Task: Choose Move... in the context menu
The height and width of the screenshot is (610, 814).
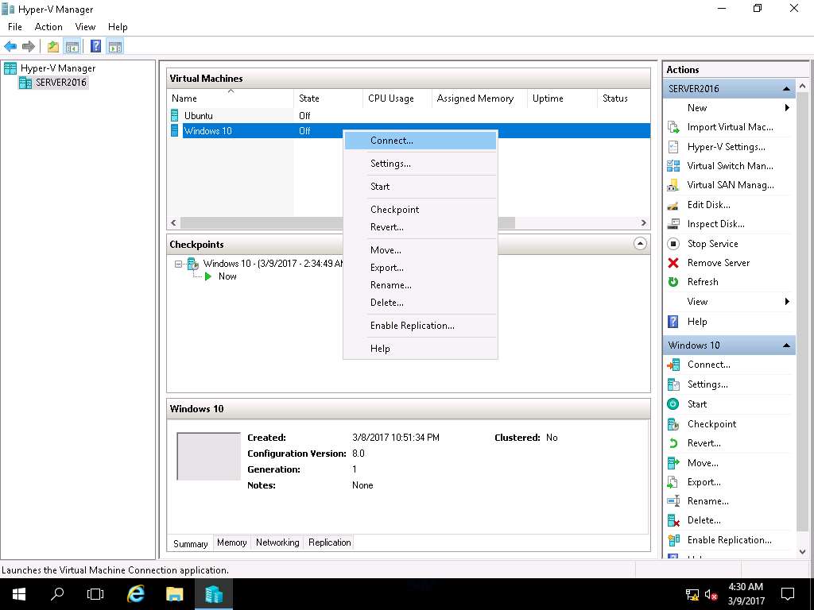Action: point(421,250)
